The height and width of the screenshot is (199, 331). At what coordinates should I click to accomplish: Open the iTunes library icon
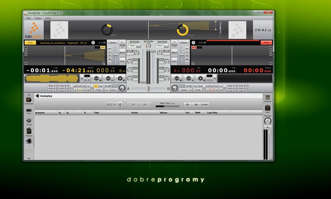[x=29, y=120]
